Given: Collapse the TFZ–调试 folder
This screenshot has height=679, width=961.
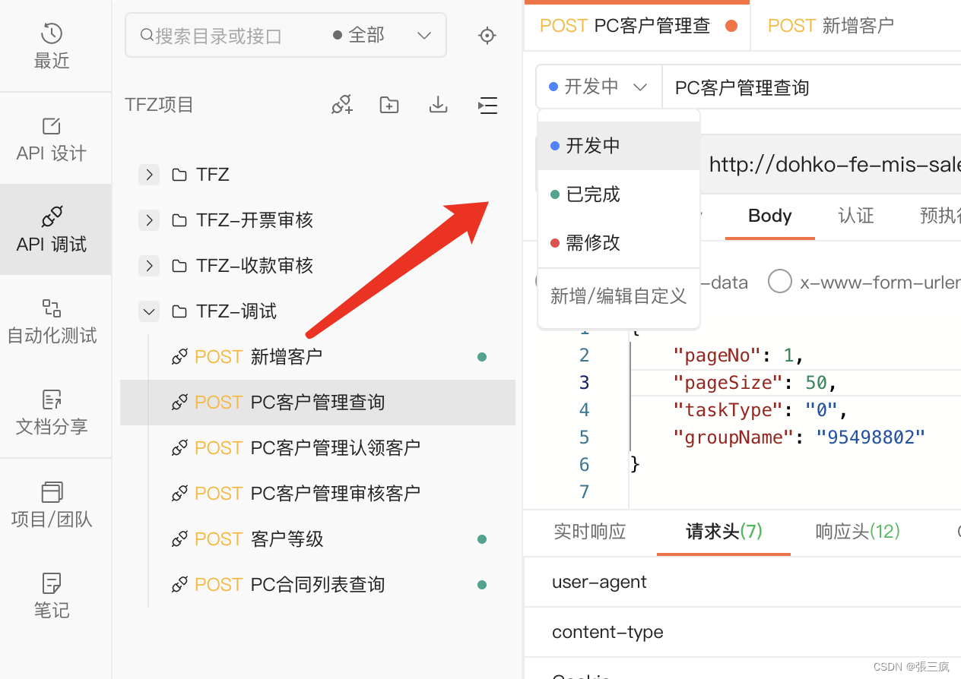Looking at the screenshot, I should point(149,311).
